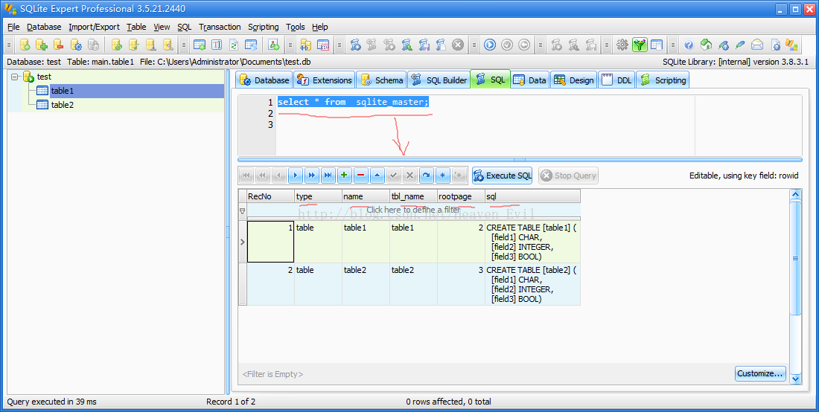Click the Help question mark toolbar icon

pos(689,45)
